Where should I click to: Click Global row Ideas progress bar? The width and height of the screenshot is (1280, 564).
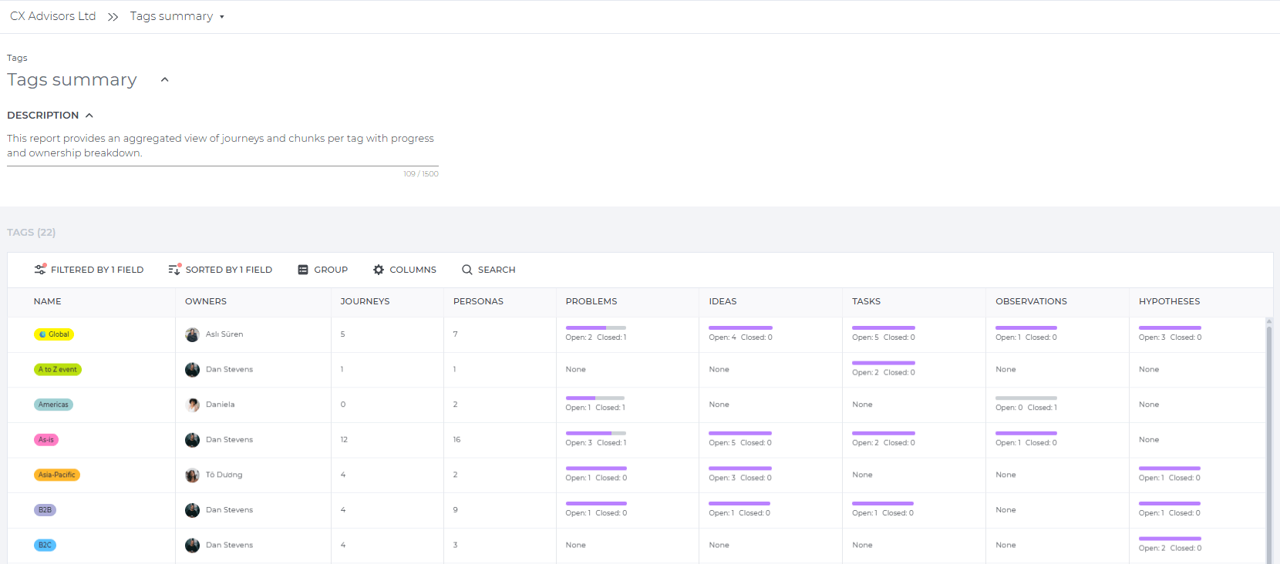pos(741,328)
